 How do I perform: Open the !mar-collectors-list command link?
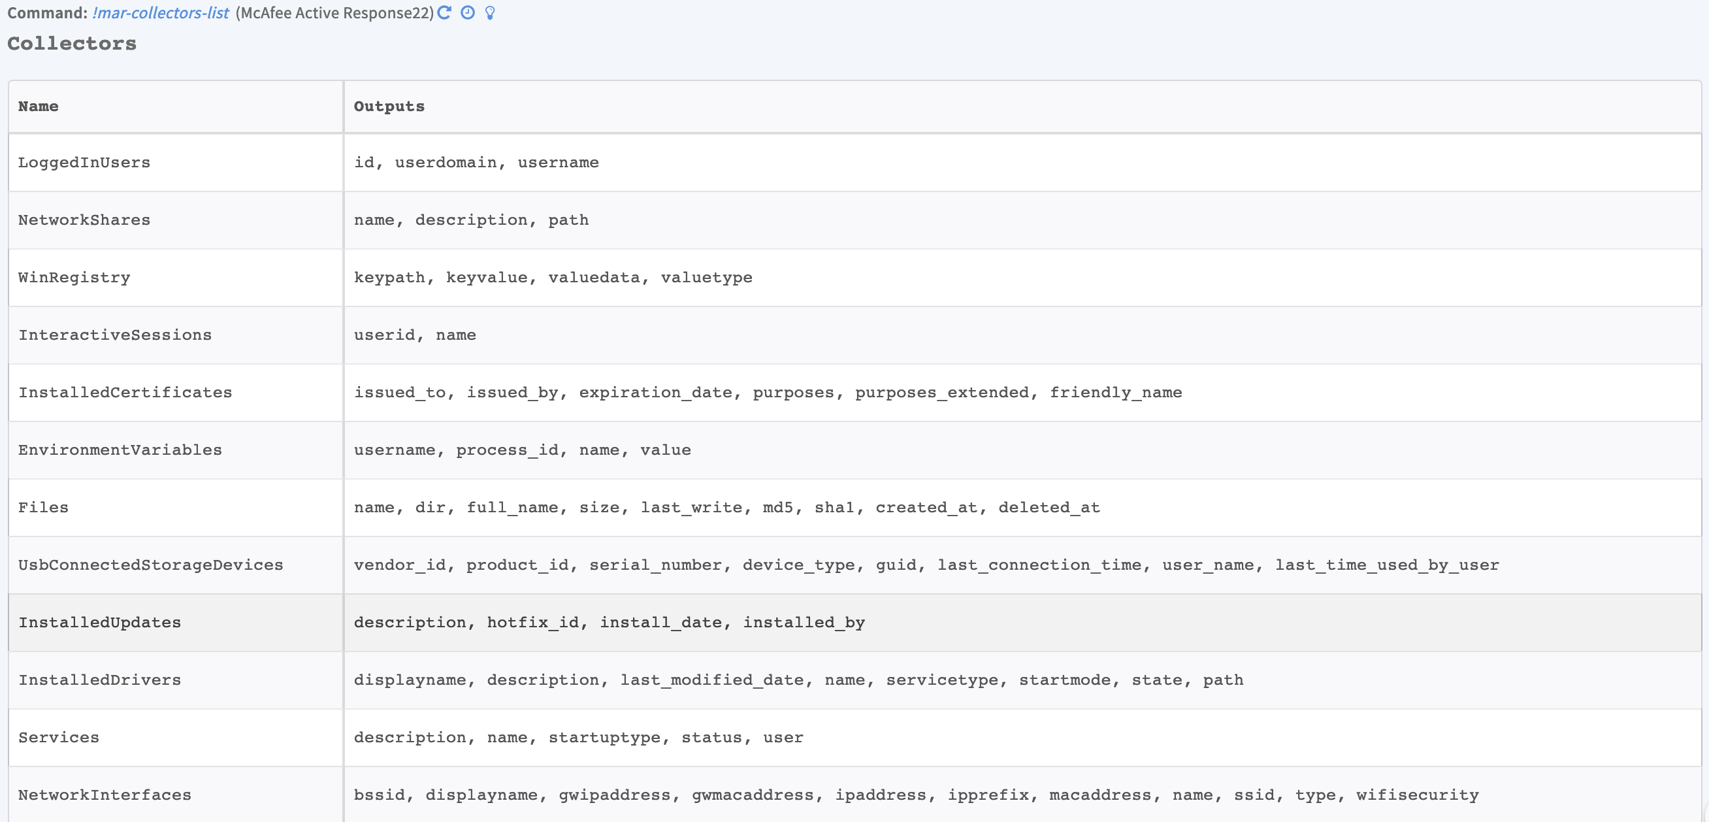[x=161, y=12]
